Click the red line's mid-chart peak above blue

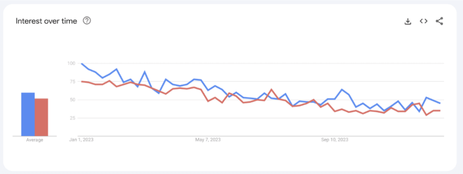tap(271, 90)
